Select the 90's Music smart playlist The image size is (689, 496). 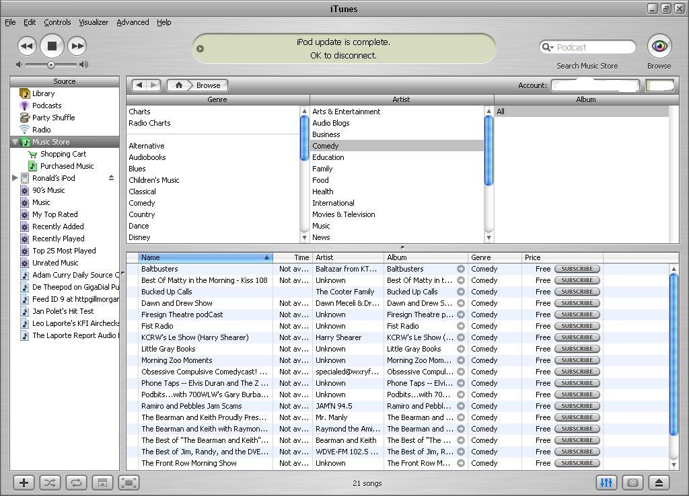65,190
